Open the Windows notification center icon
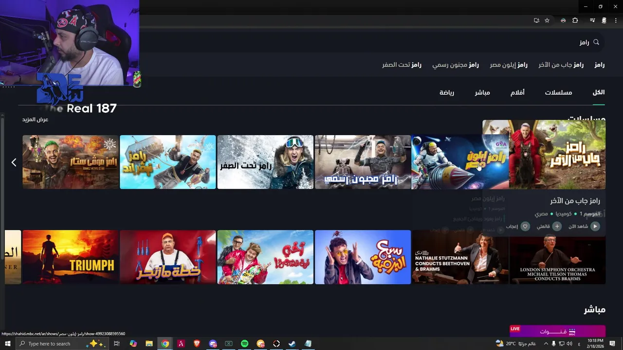The height and width of the screenshot is (350, 623). 612,344
